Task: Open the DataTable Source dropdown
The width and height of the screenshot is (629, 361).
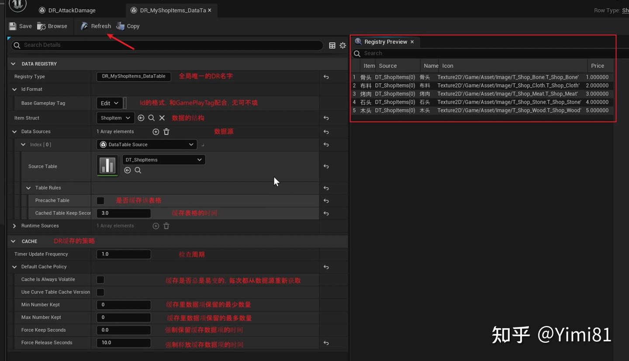Action: point(147,144)
